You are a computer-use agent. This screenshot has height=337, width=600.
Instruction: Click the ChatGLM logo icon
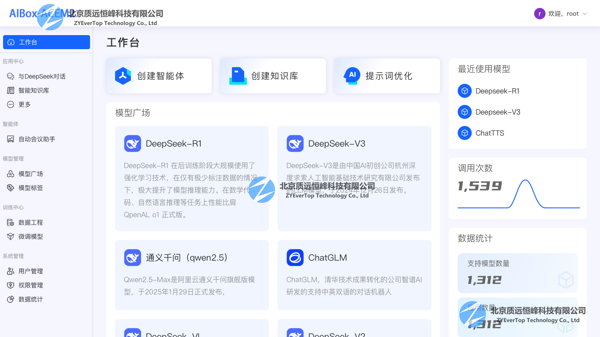pos(295,258)
